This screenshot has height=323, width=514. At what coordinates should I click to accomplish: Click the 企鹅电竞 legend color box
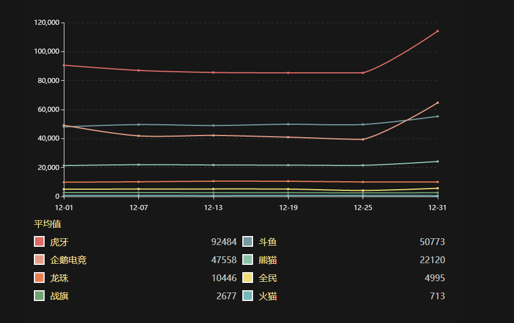(x=39, y=260)
